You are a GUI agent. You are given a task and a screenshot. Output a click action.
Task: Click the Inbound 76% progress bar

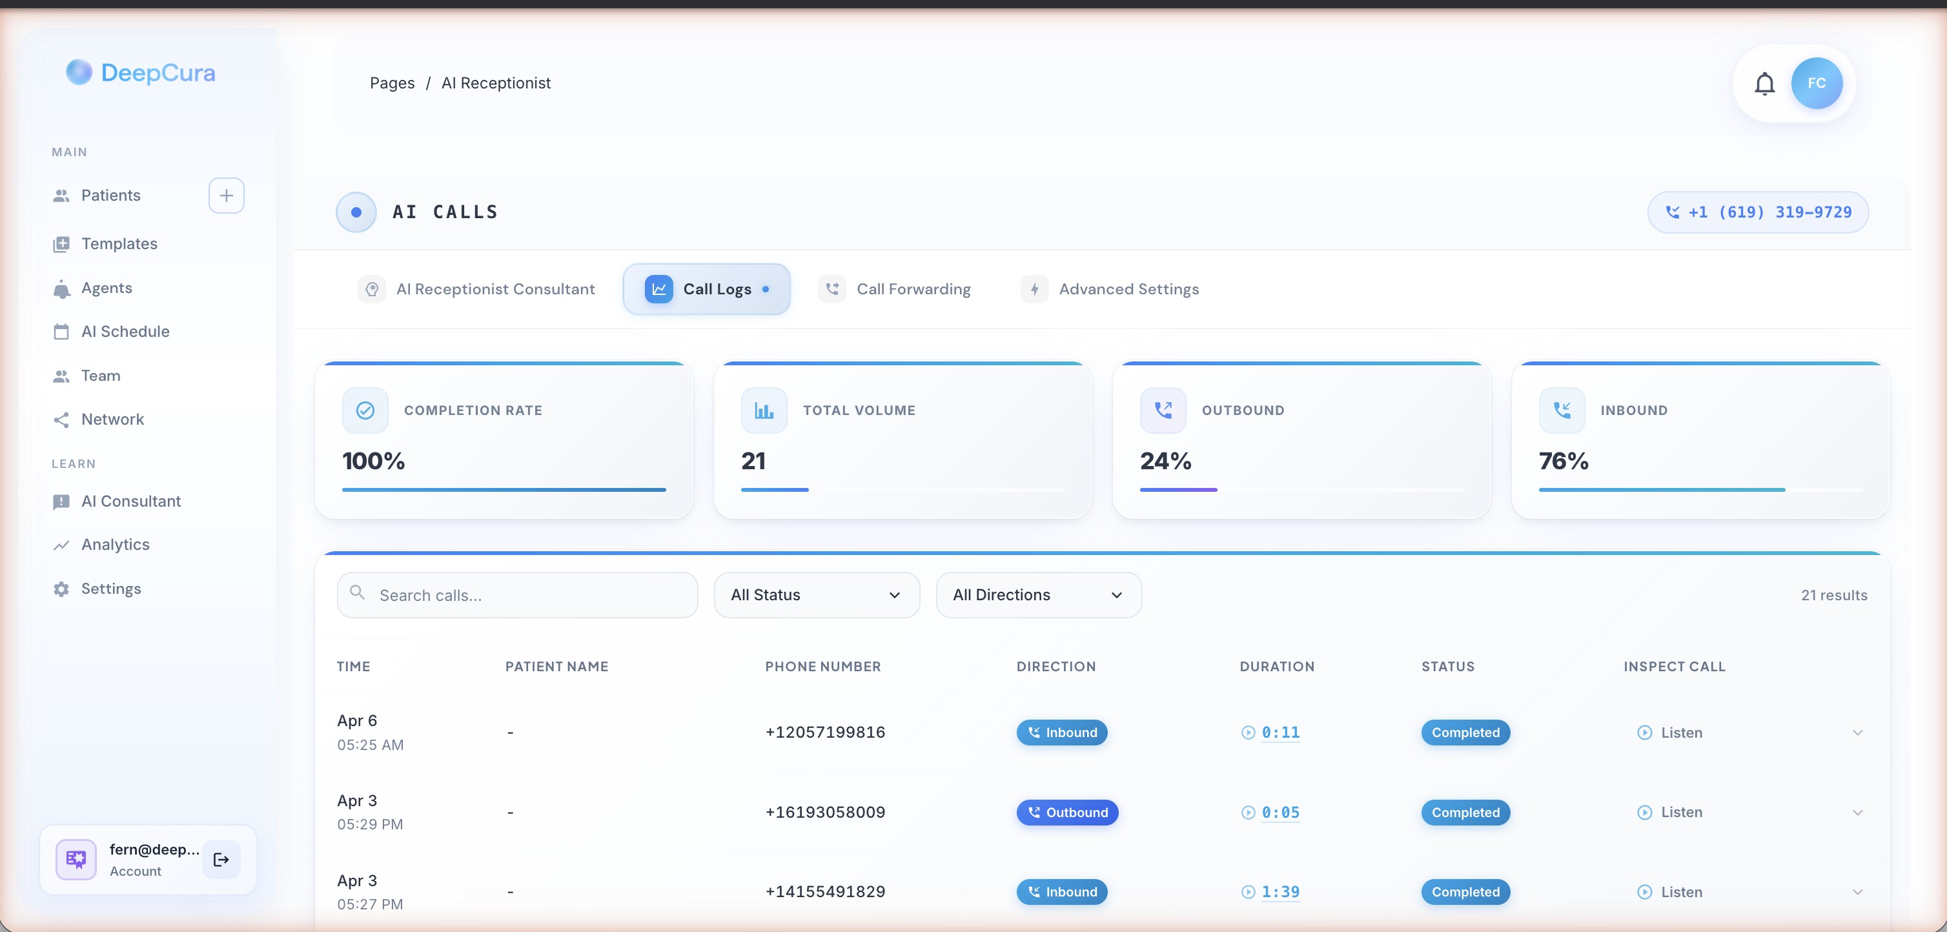point(1700,490)
